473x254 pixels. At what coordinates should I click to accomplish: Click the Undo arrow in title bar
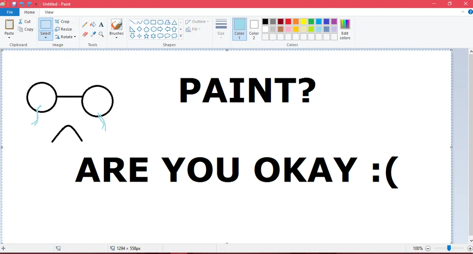[22, 4]
